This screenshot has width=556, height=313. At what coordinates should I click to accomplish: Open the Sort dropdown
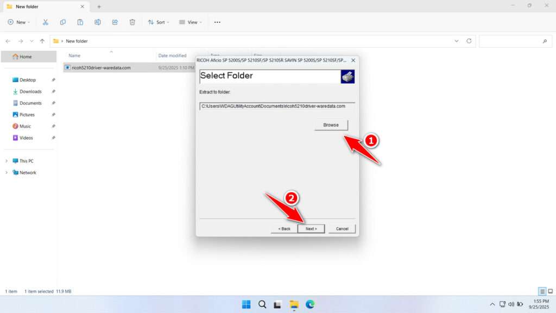click(159, 22)
